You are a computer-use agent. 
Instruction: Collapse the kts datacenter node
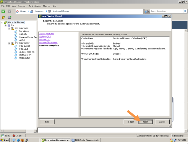[x=5, y=25]
